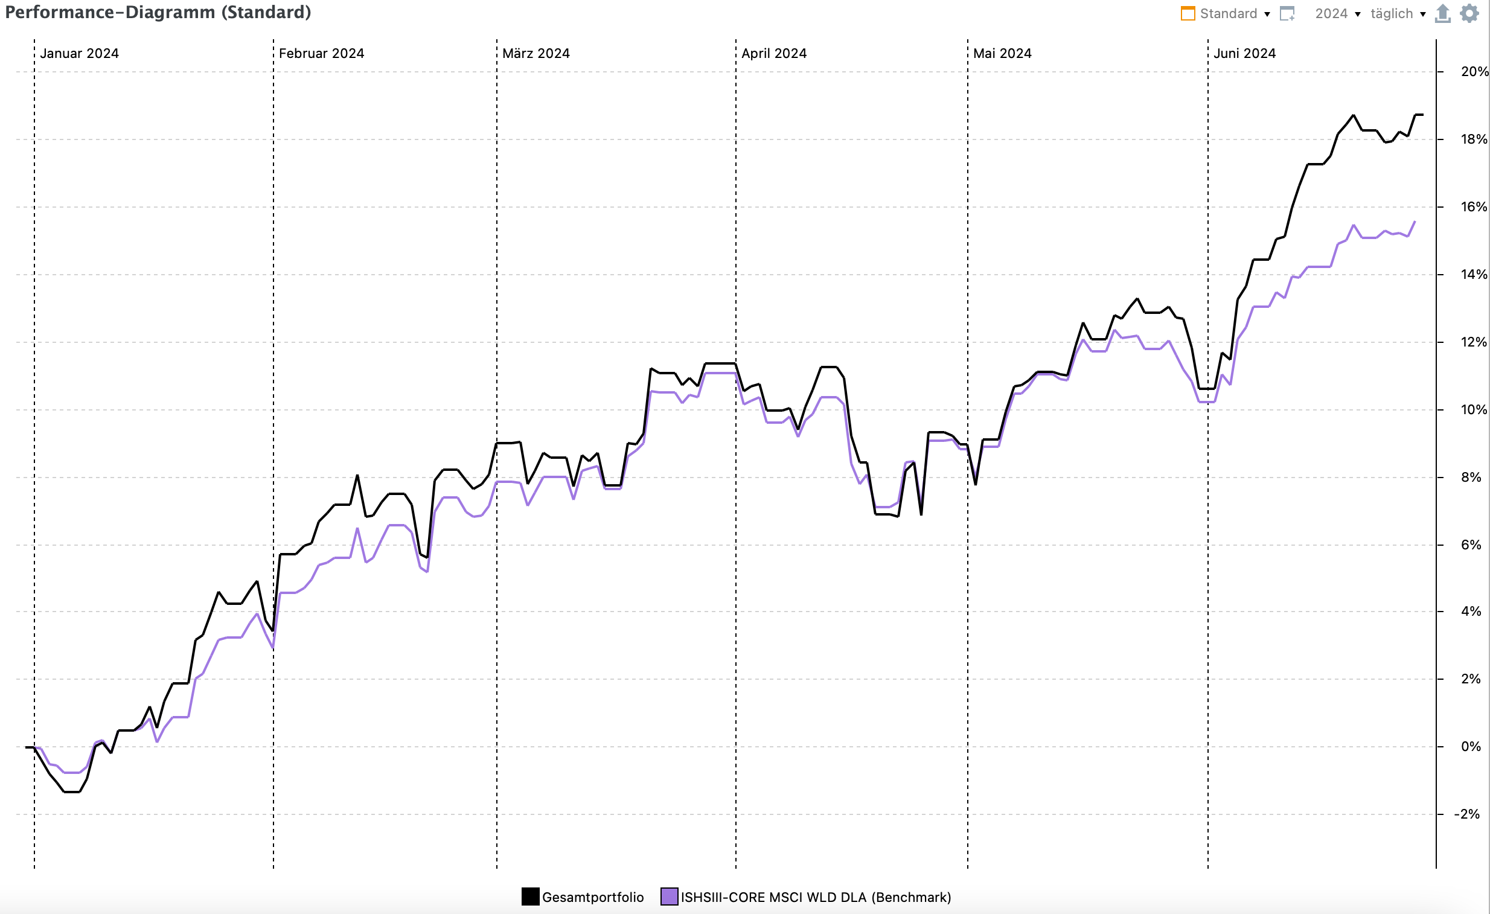Open the Standard view dropdown
Screen dimensions: 1490x914
pyautogui.click(x=1235, y=13)
